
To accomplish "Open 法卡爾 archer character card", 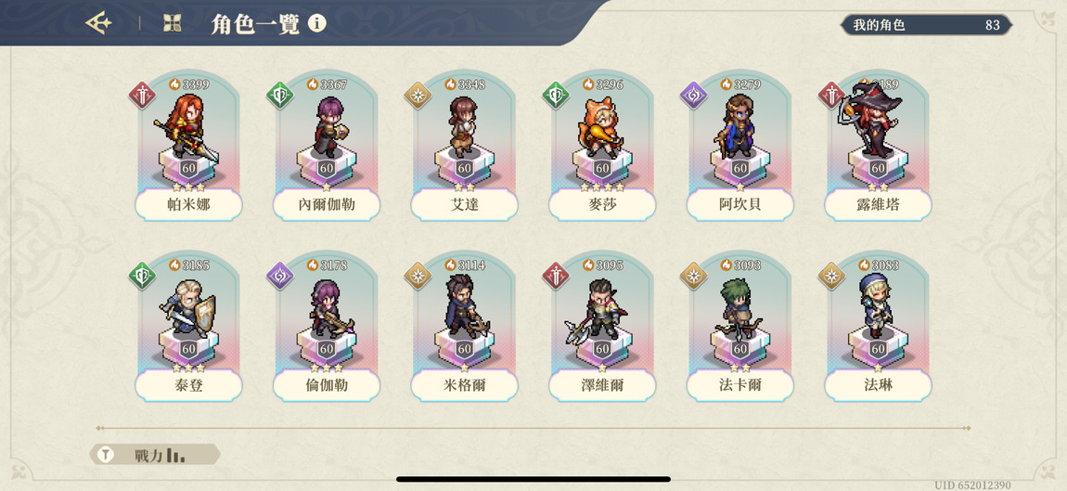I will click(739, 326).
